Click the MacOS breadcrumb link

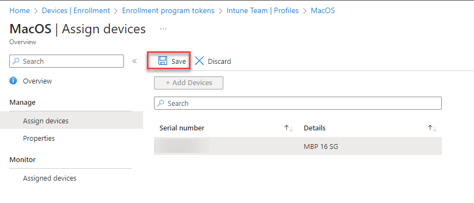pos(323,10)
